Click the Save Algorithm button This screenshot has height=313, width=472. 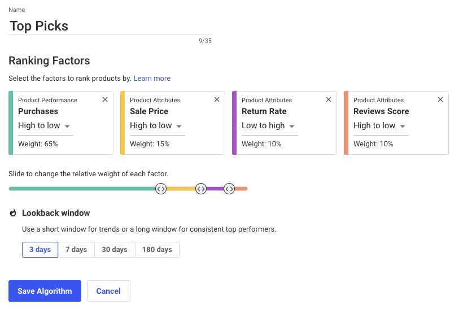click(45, 291)
